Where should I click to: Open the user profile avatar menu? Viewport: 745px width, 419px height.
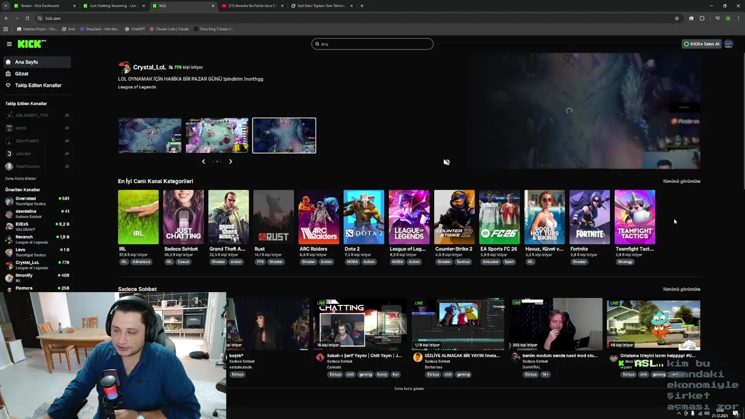tap(729, 44)
